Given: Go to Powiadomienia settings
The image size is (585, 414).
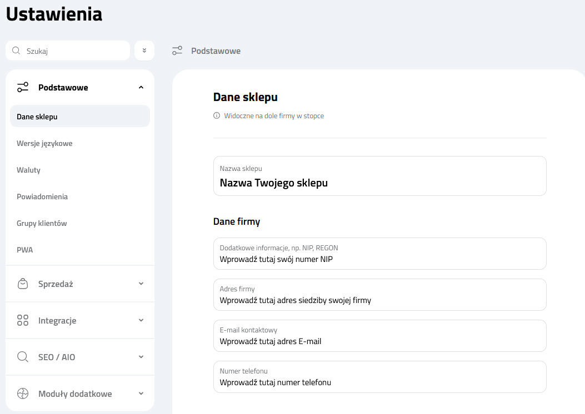Looking at the screenshot, I should 42,196.
